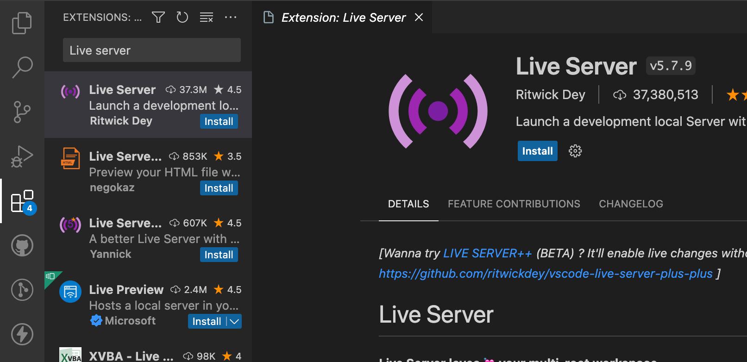Open the Extensions view icon
The width and height of the screenshot is (747, 362).
coord(23,201)
